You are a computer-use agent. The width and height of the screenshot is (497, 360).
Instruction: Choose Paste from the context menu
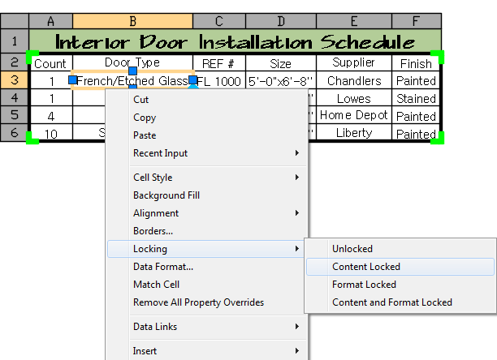[145, 135]
